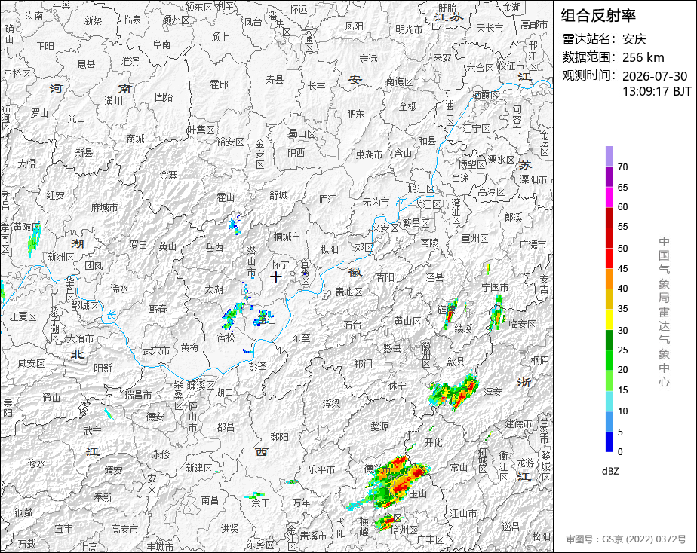Click the 怀宁 map label
Screen dimensions: 697x553
point(280,264)
